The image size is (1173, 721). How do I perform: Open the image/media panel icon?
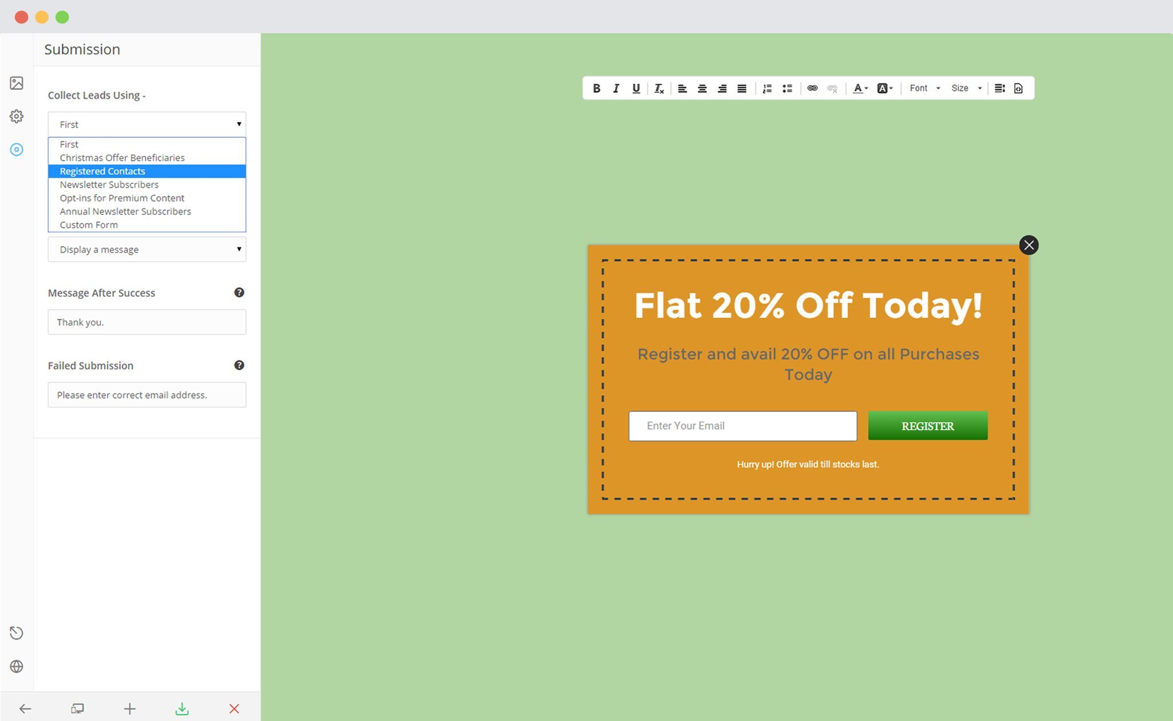[x=17, y=83]
